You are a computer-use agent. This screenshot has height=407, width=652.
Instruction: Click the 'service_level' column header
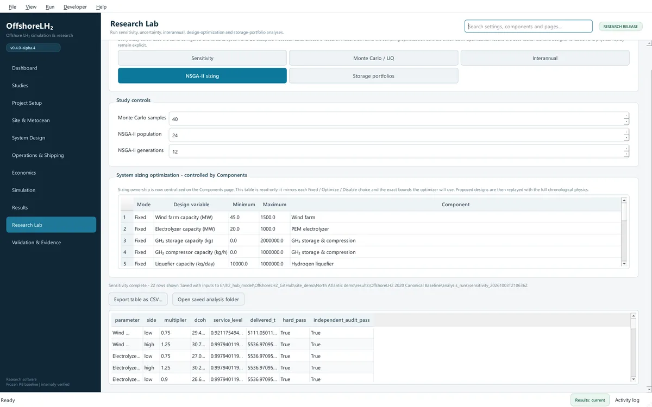coord(228,320)
